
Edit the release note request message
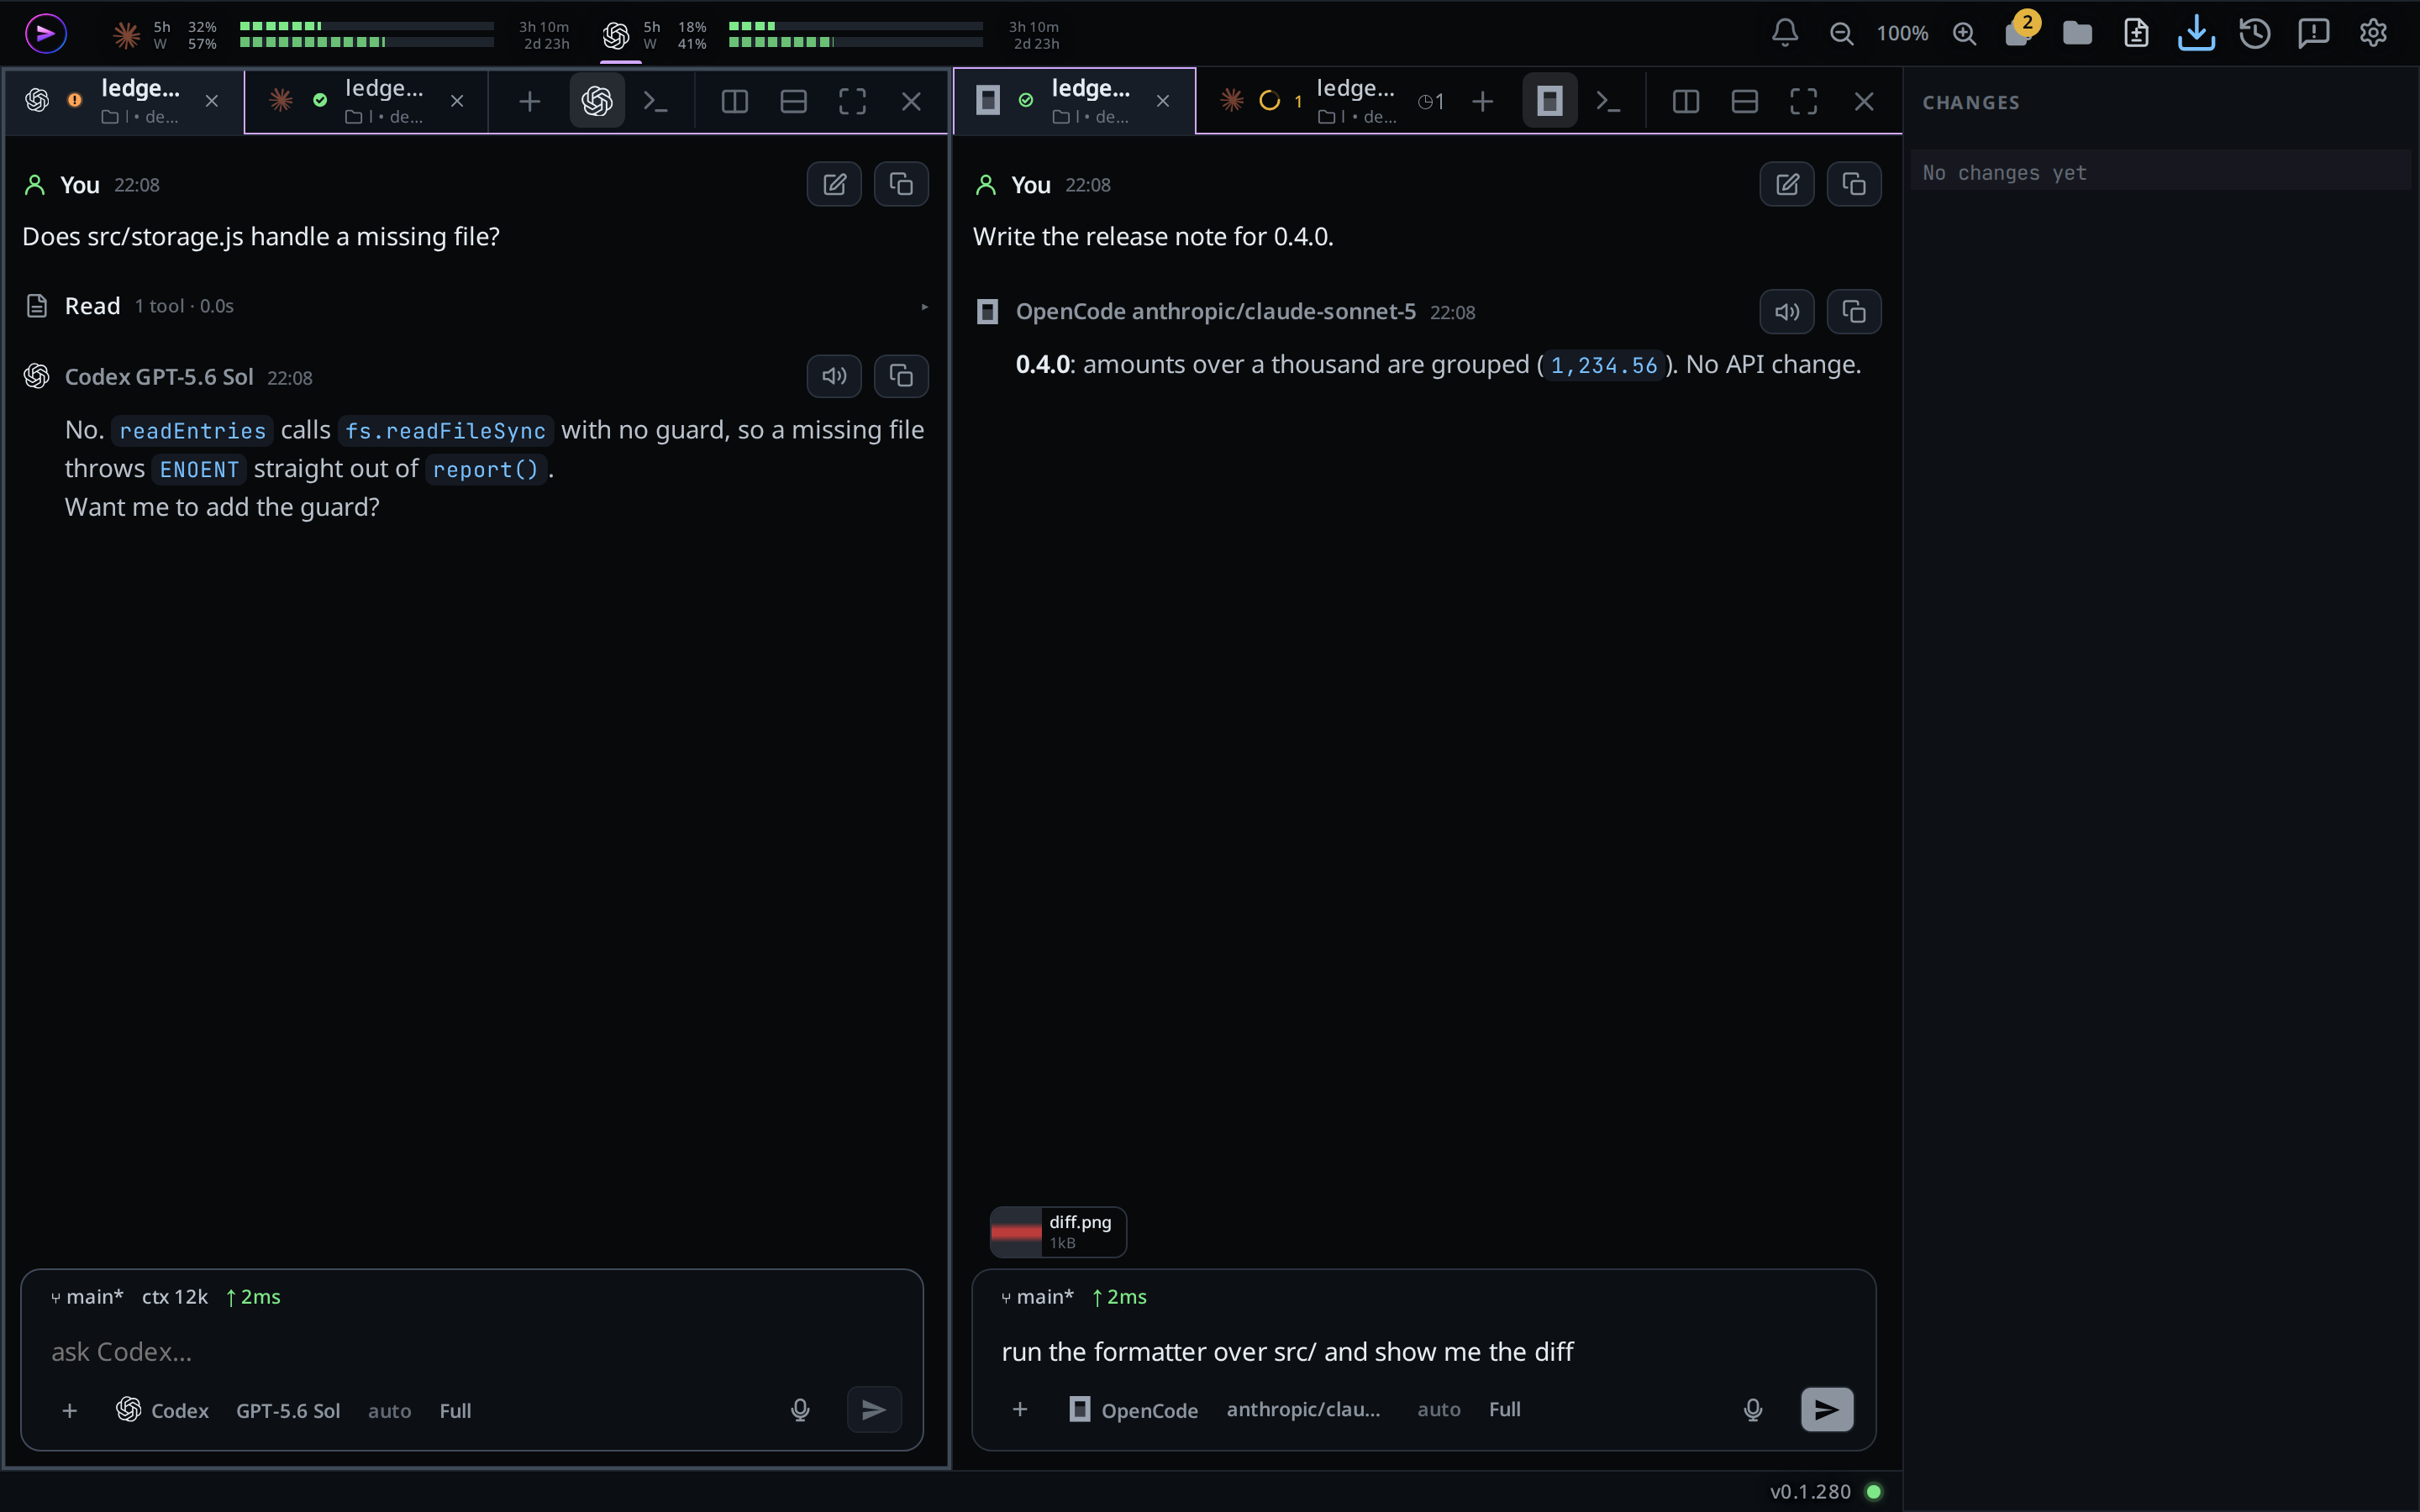[1787, 184]
